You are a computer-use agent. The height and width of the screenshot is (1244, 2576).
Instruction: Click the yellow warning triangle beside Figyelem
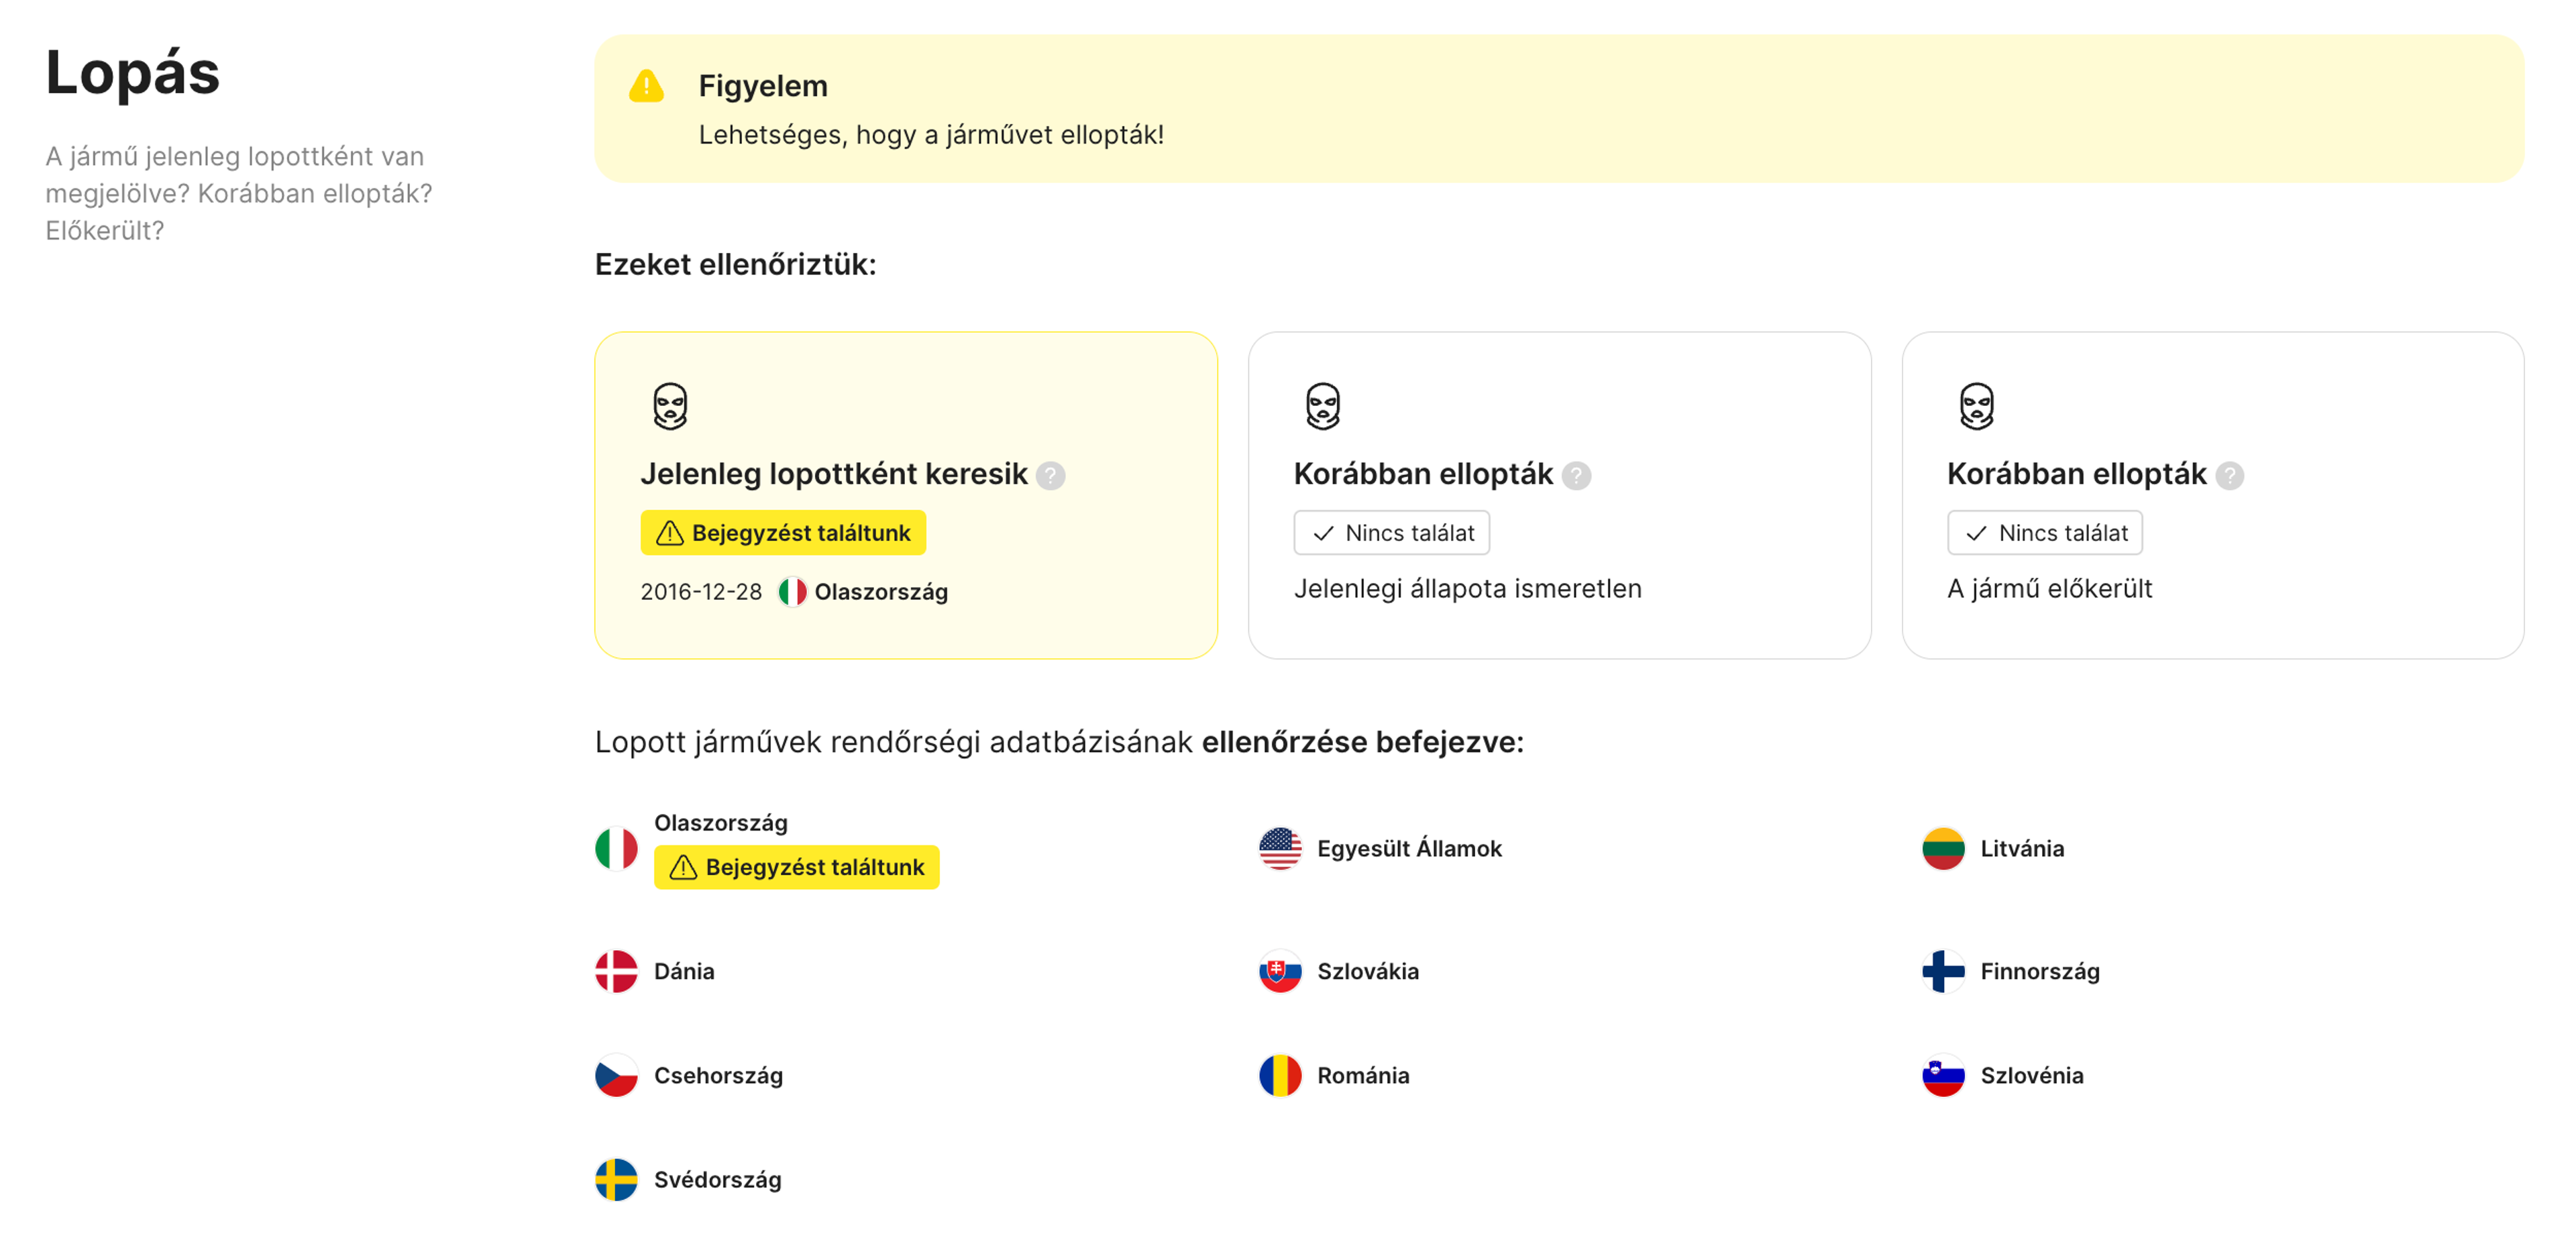[x=646, y=87]
